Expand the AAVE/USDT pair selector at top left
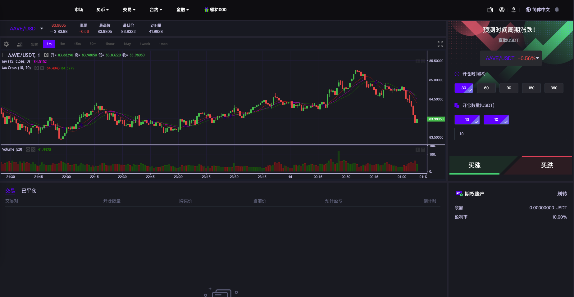Image resolution: width=574 pixels, height=297 pixels. point(26,29)
